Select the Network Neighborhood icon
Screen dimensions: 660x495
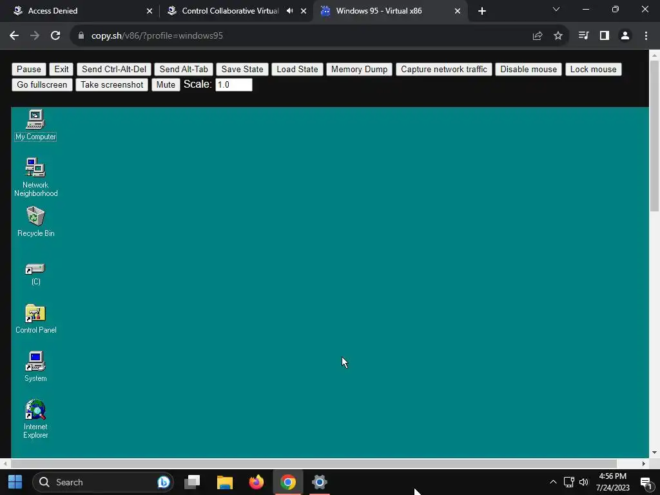click(x=35, y=177)
